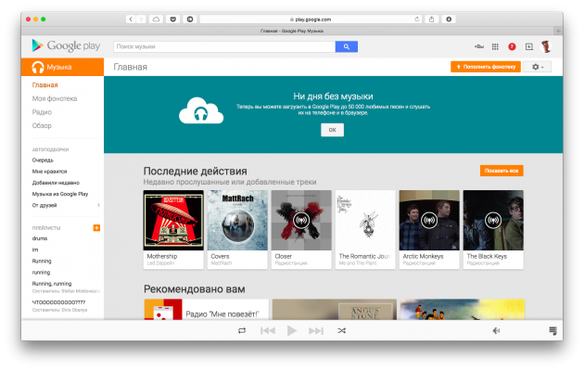Image resolution: width=584 pixels, height=371 pixels.
Task: Open the От друзей list
Action: tap(44, 205)
